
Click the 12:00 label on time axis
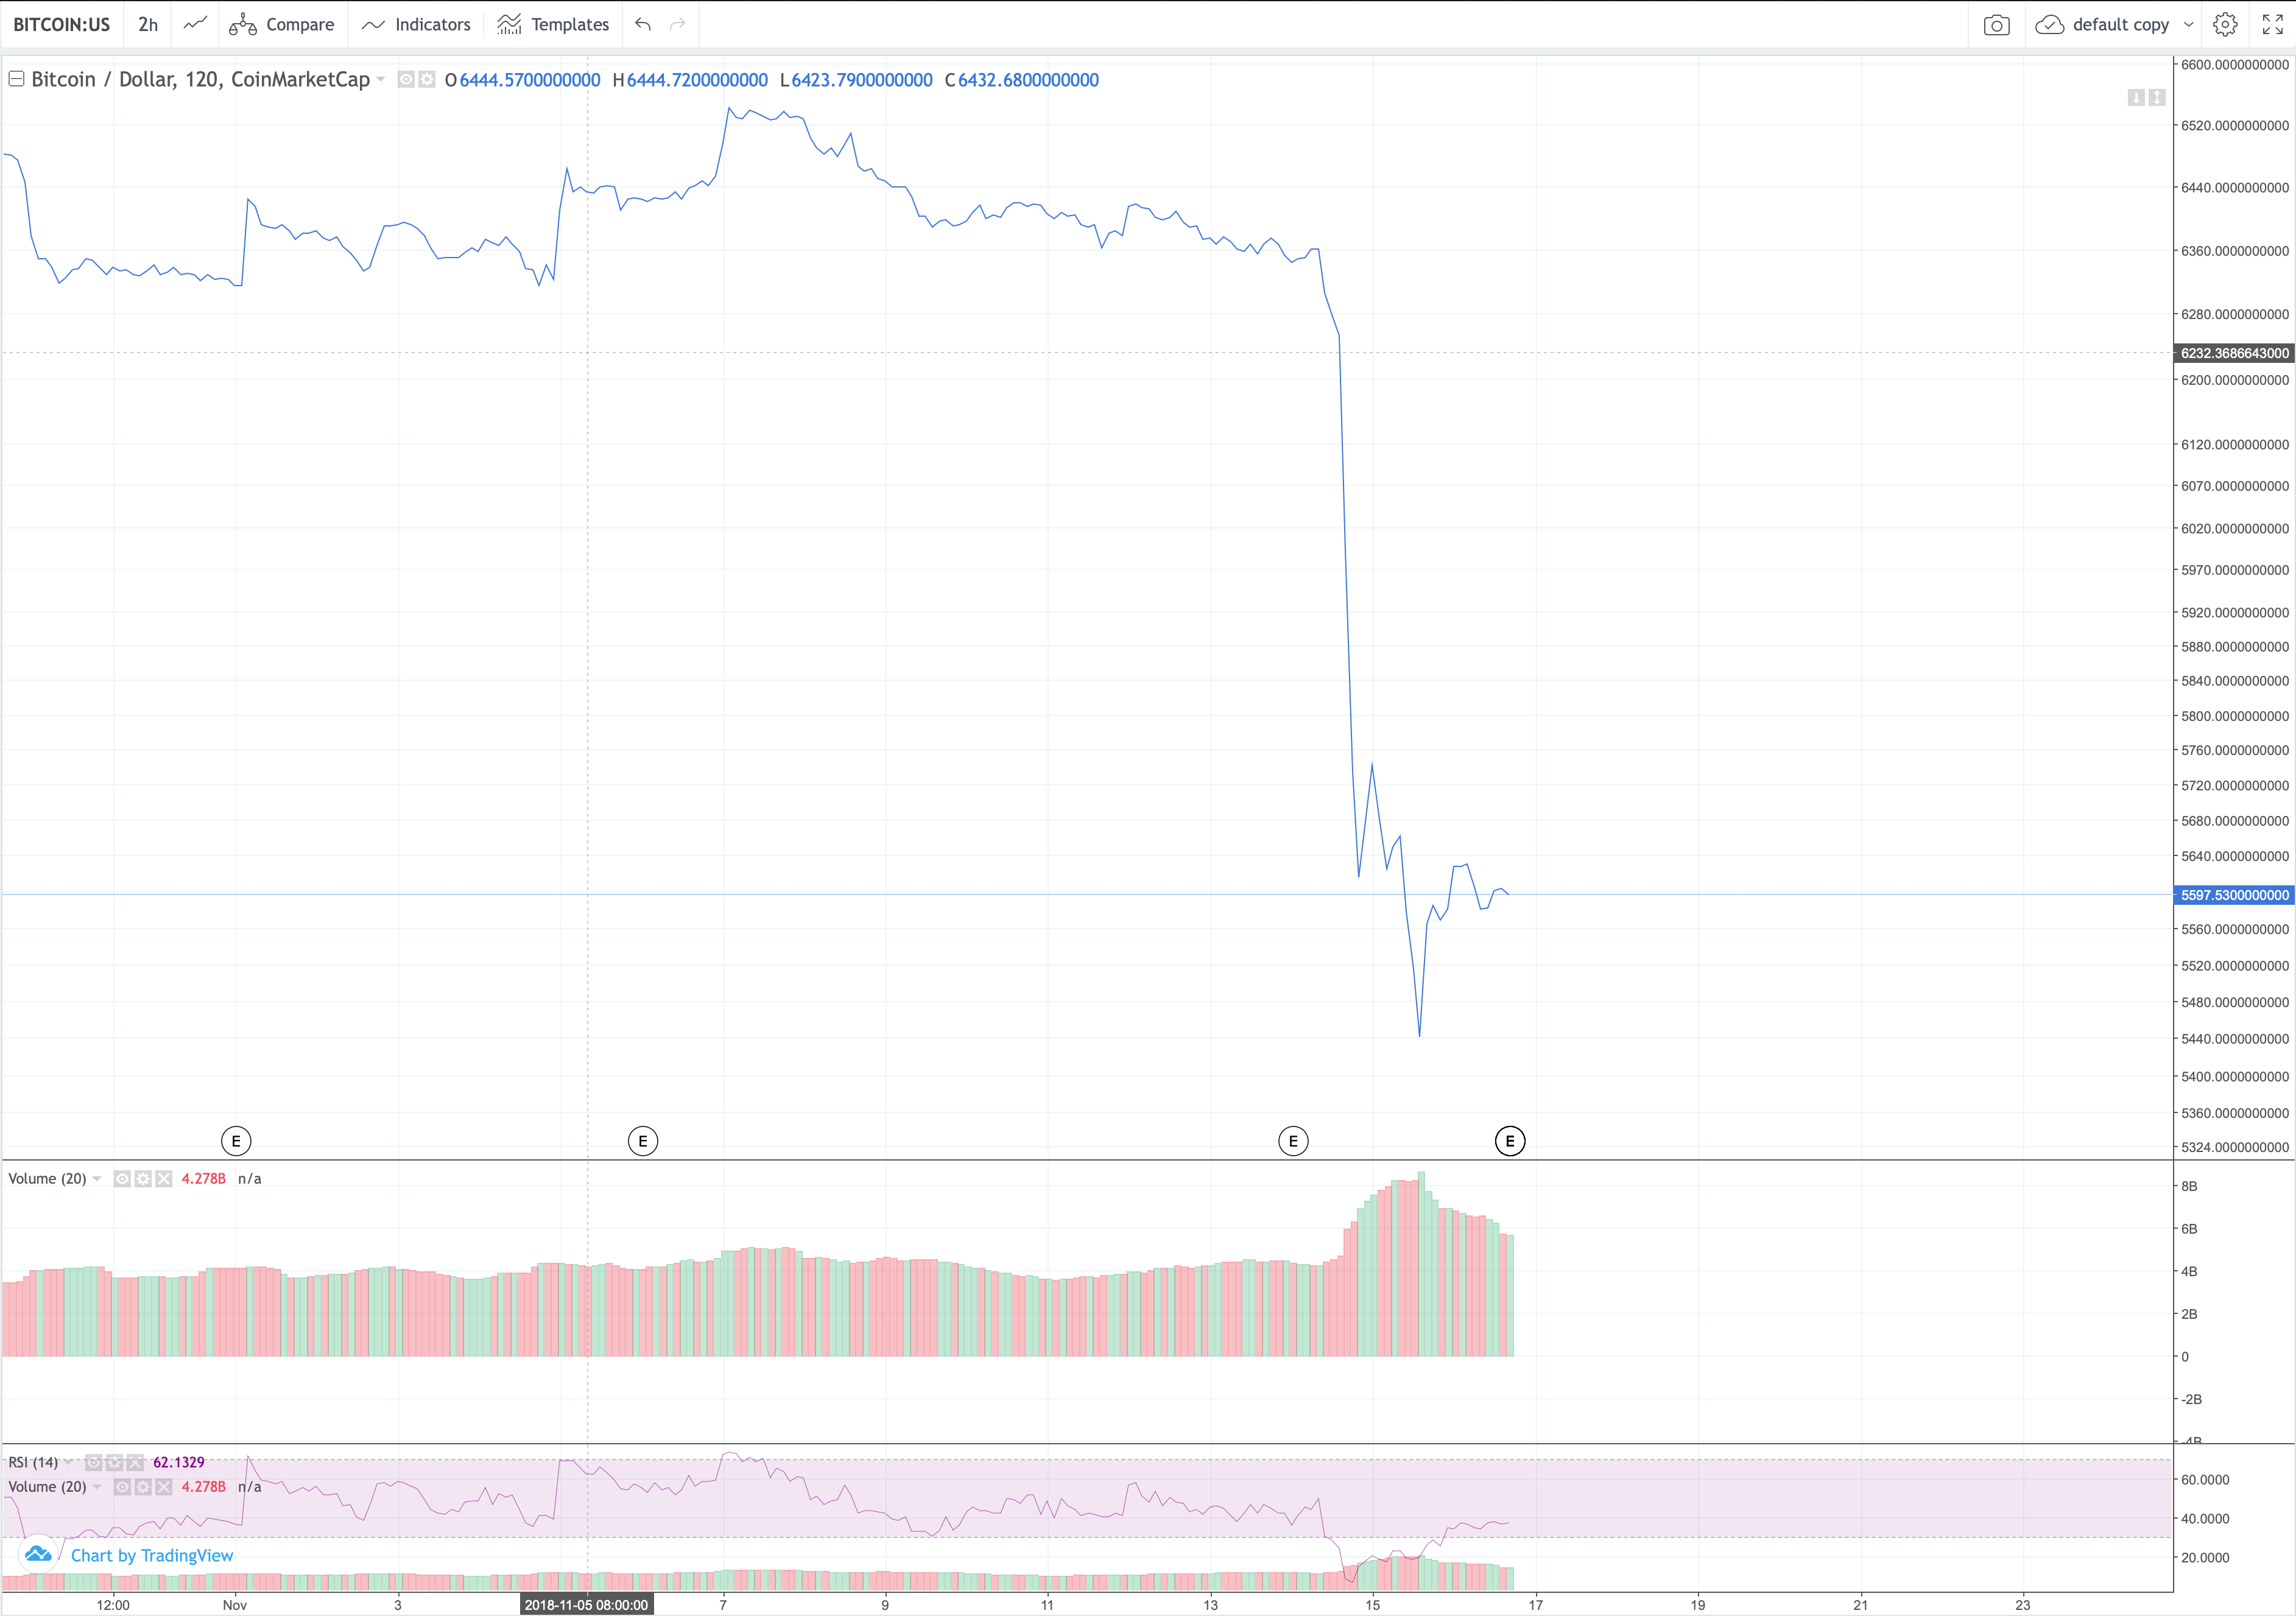coord(113,1605)
